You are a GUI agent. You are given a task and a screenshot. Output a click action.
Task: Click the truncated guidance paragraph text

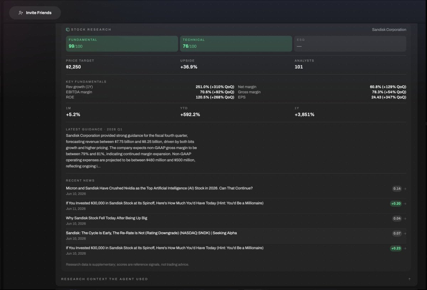[x=131, y=151]
